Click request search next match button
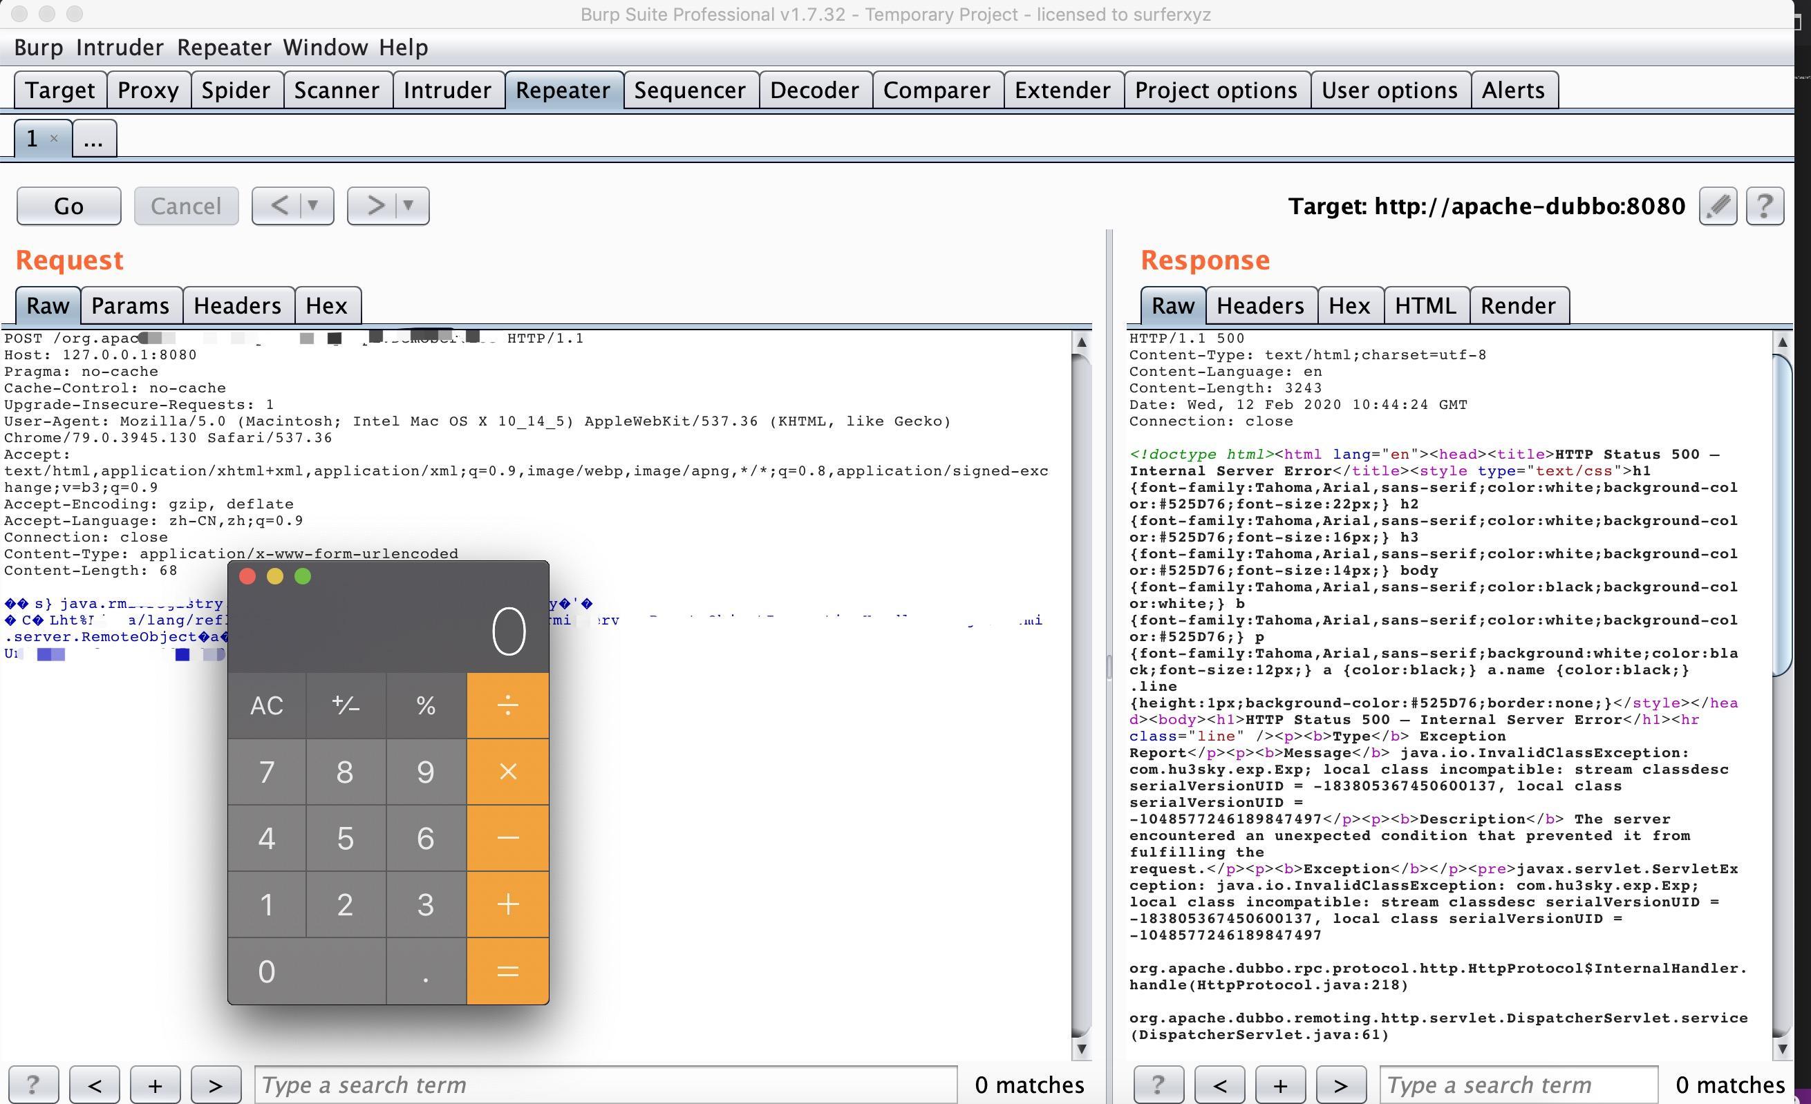 (216, 1085)
